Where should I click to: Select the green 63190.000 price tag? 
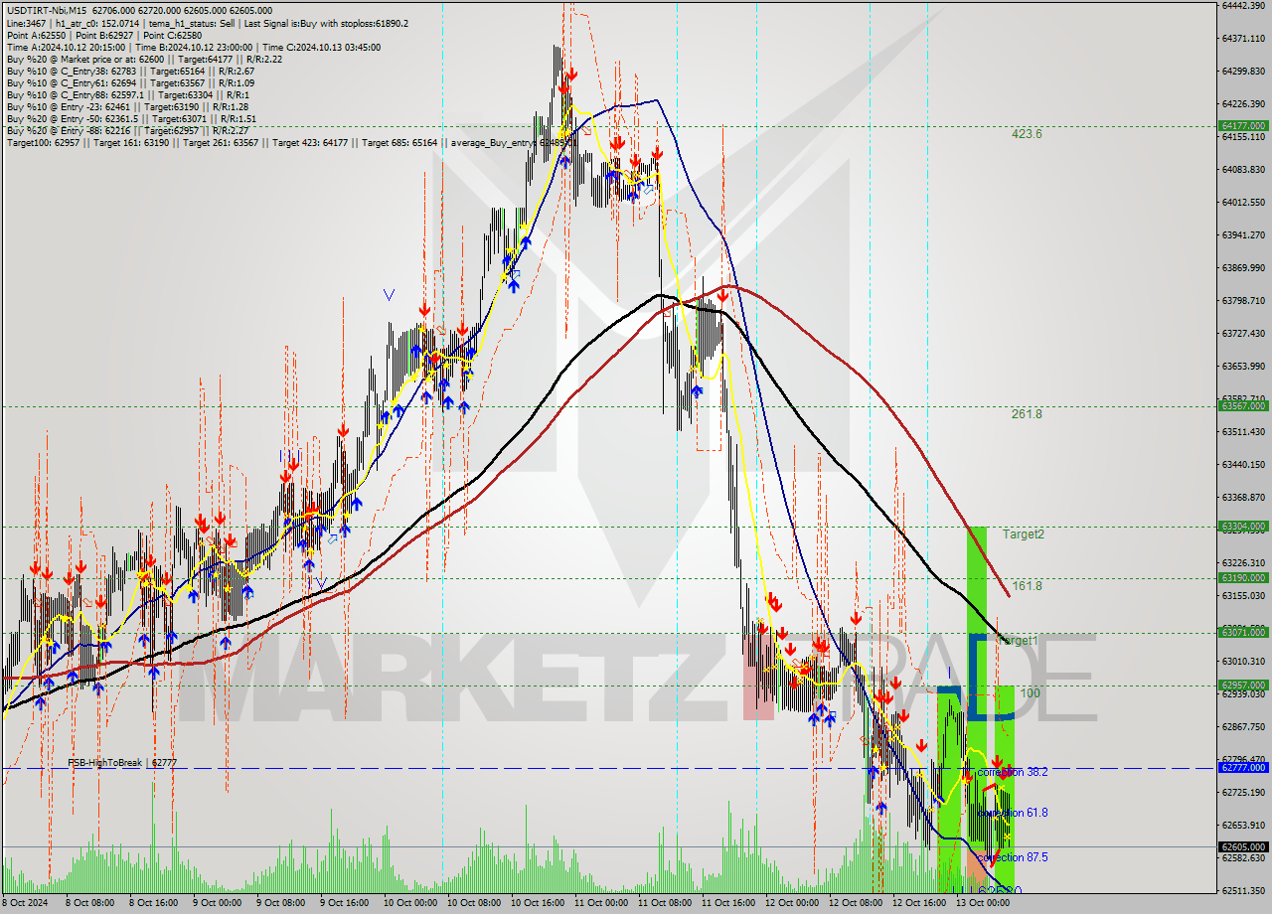(1242, 578)
